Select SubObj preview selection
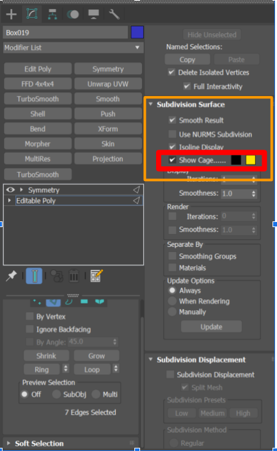The width and height of the screenshot is (277, 451). pos(56,394)
